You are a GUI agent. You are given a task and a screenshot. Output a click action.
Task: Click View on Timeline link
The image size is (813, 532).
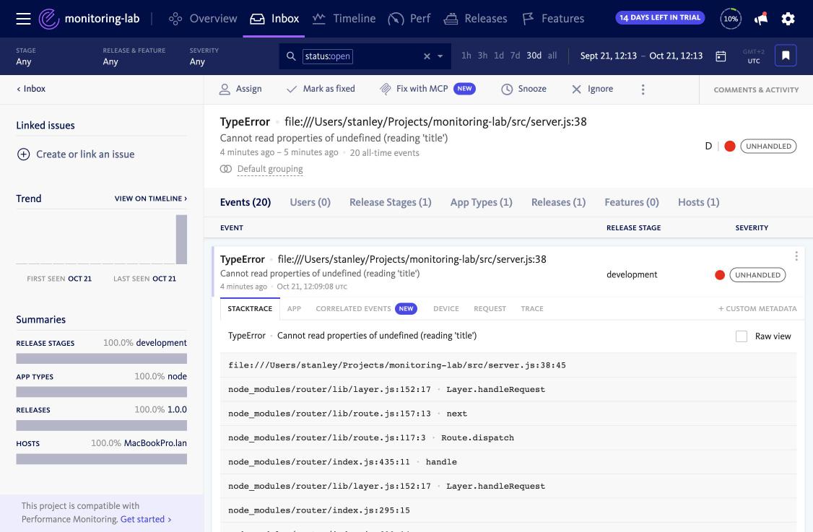point(151,199)
